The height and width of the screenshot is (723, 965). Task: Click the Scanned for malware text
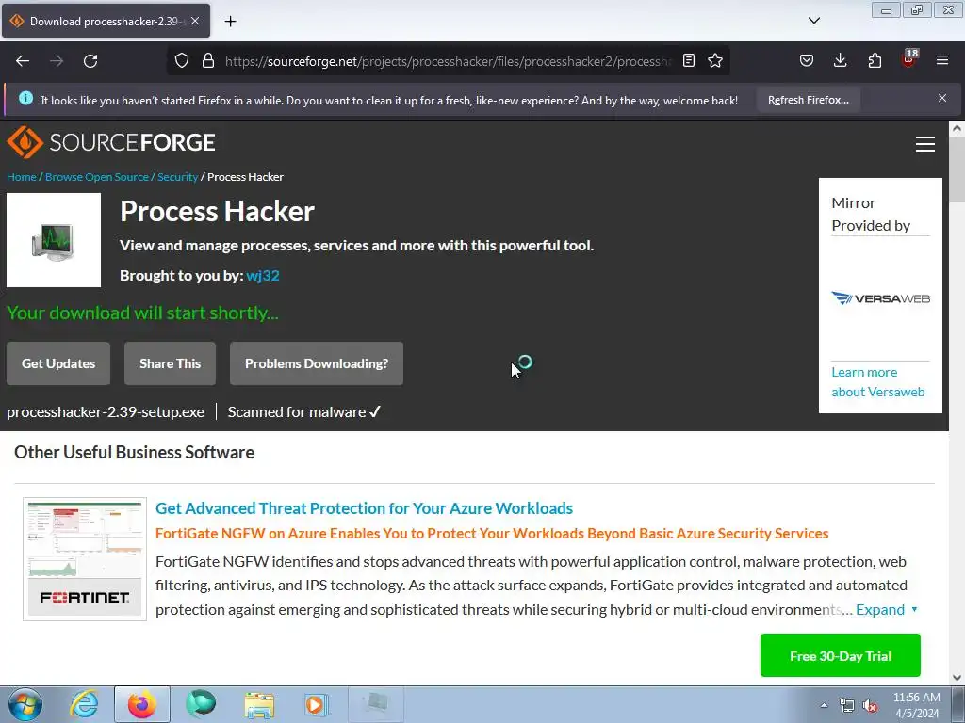304,412
